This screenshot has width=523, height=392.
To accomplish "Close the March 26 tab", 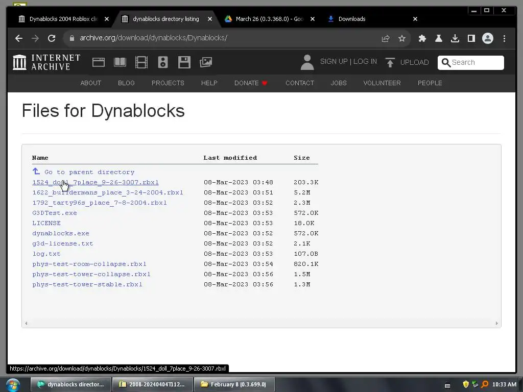I will pyautogui.click(x=313, y=19).
